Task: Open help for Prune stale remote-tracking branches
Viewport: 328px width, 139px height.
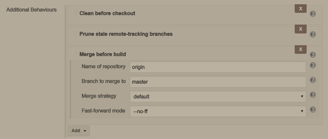Action: click(313, 34)
